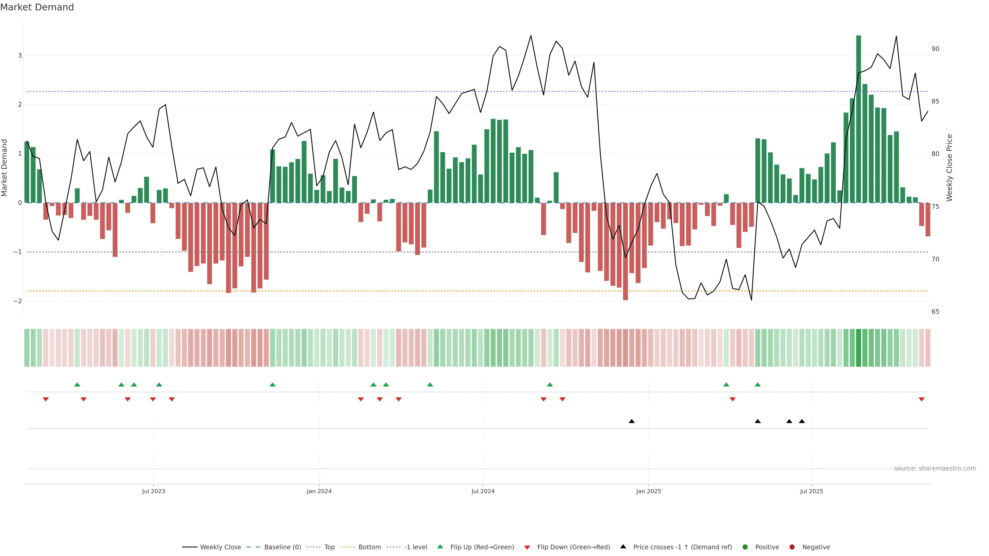Click the red Negative circle legend icon
The width and height of the screenshot is (989, 556).
pos(792,547)
